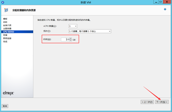Open the 完成 step in sidebar
Viewport: 172px width, 112px height.
point(5,42)
